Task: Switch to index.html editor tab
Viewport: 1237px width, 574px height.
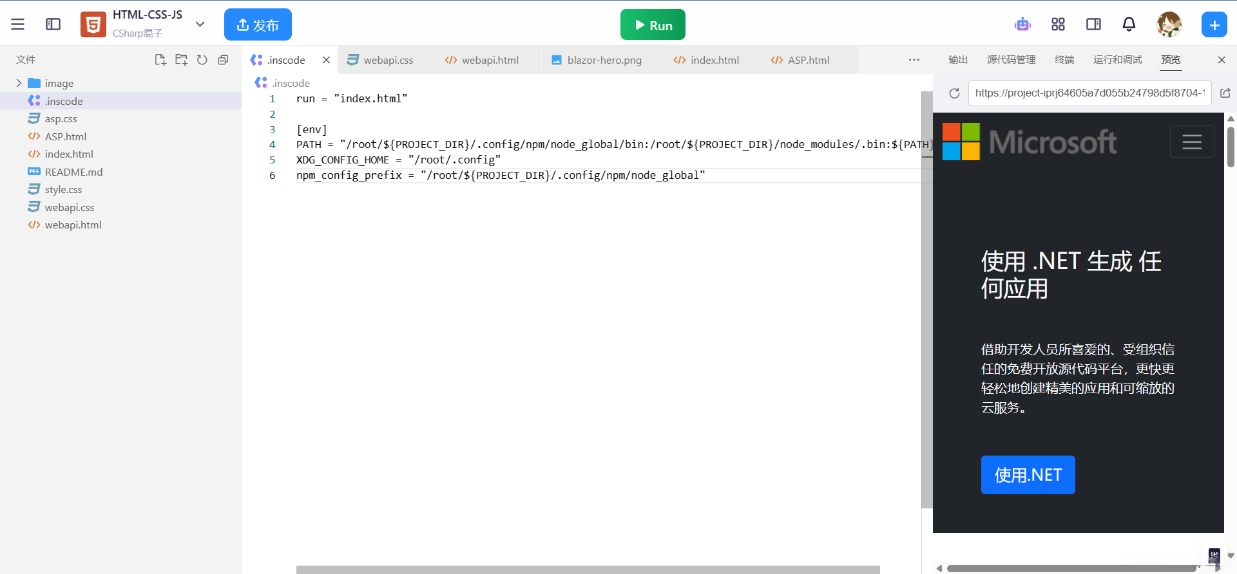Action: [x=713, y=60]
